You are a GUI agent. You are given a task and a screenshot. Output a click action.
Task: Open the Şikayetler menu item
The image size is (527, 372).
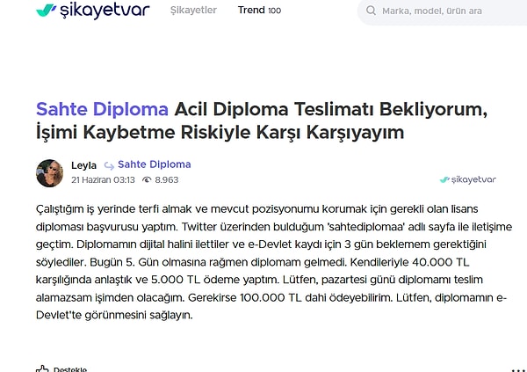(193, 10)
